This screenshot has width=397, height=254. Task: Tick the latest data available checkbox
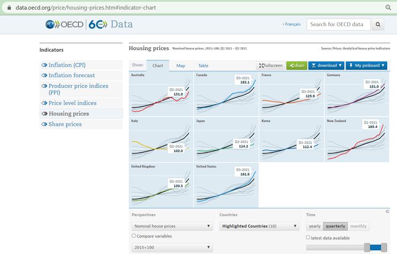(x=308, y=237)
